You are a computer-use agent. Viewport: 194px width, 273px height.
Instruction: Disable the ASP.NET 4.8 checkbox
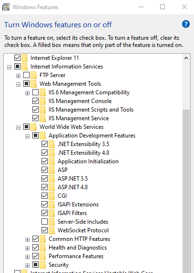44,187
